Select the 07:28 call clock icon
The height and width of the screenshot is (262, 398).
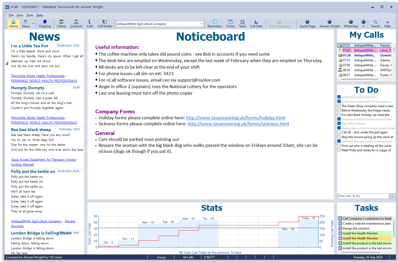tap(340, 50)
